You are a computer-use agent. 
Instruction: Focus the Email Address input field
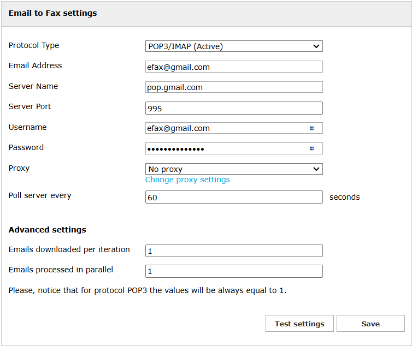pos(234,67)
